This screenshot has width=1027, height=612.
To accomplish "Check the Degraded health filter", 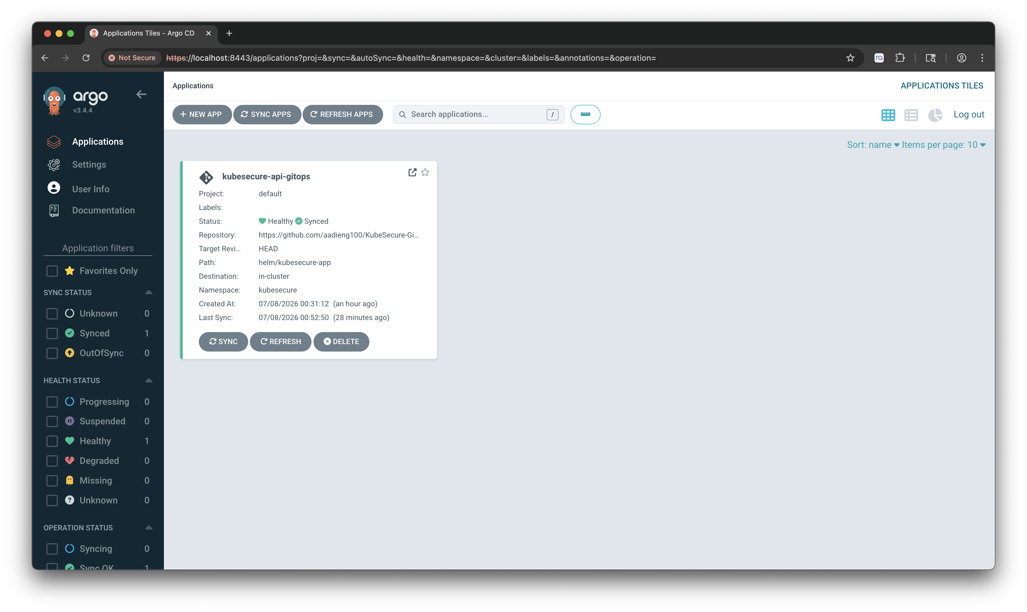I will [52, 461].
